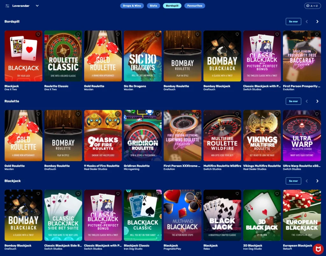Image resolution: width=326 pixels, height=256 pixels.
Task: Open the Gridiron Roulette game thumbnail
Action: pyautogui.click(x=143, y=135)
